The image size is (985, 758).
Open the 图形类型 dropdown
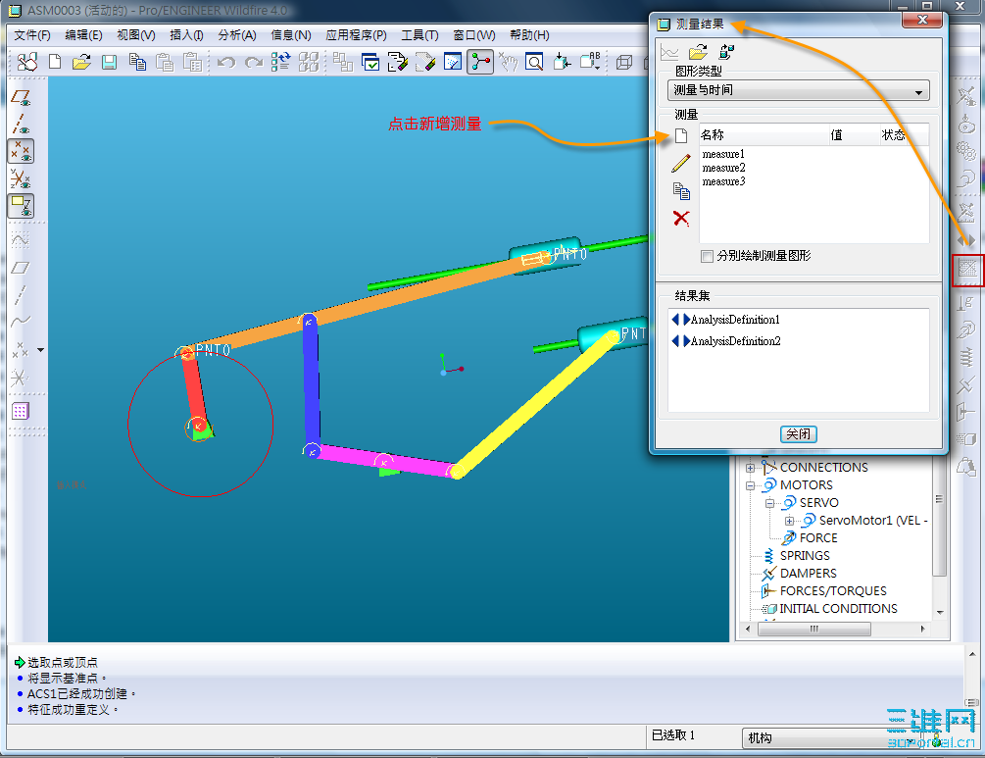[798, 90]
